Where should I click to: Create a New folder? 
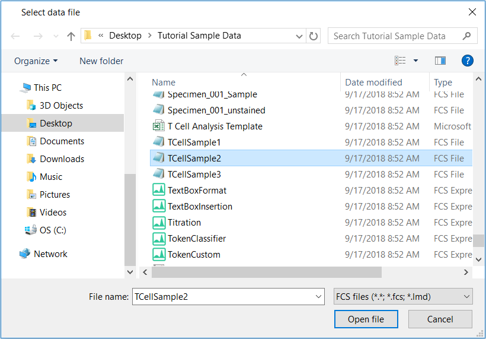click(x=101, y=61)
